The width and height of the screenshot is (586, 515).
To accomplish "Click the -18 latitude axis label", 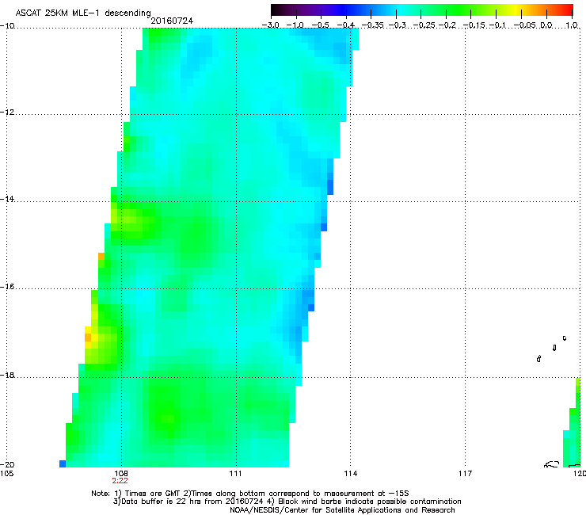I will 7,375.
